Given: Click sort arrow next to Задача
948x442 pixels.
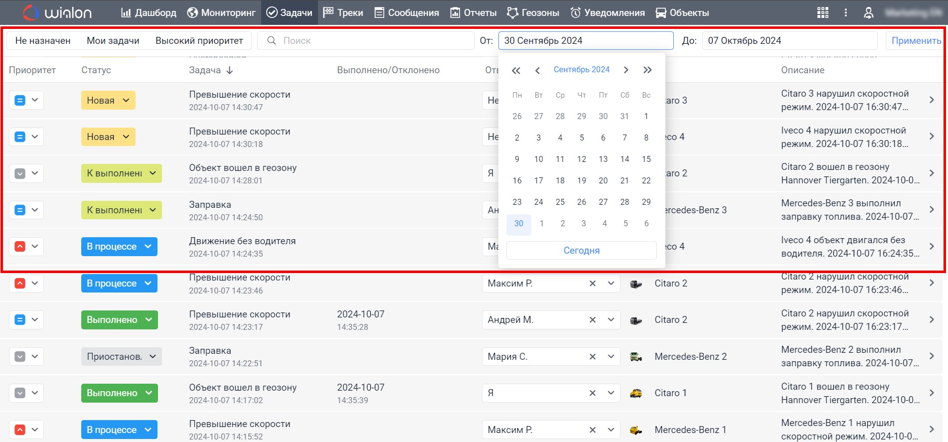Looking at the screenshot, I should point(230,70).
